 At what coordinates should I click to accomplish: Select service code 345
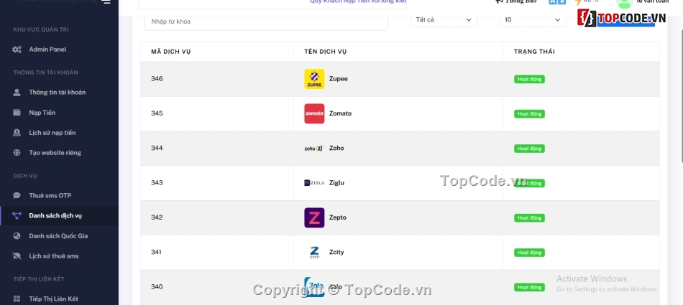click(157, 113)
